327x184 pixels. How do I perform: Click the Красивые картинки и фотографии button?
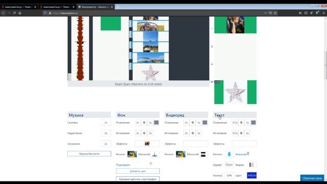138,179
